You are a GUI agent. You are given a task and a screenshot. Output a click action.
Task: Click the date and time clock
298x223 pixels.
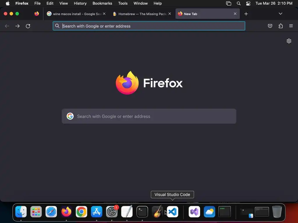point(274,3)
